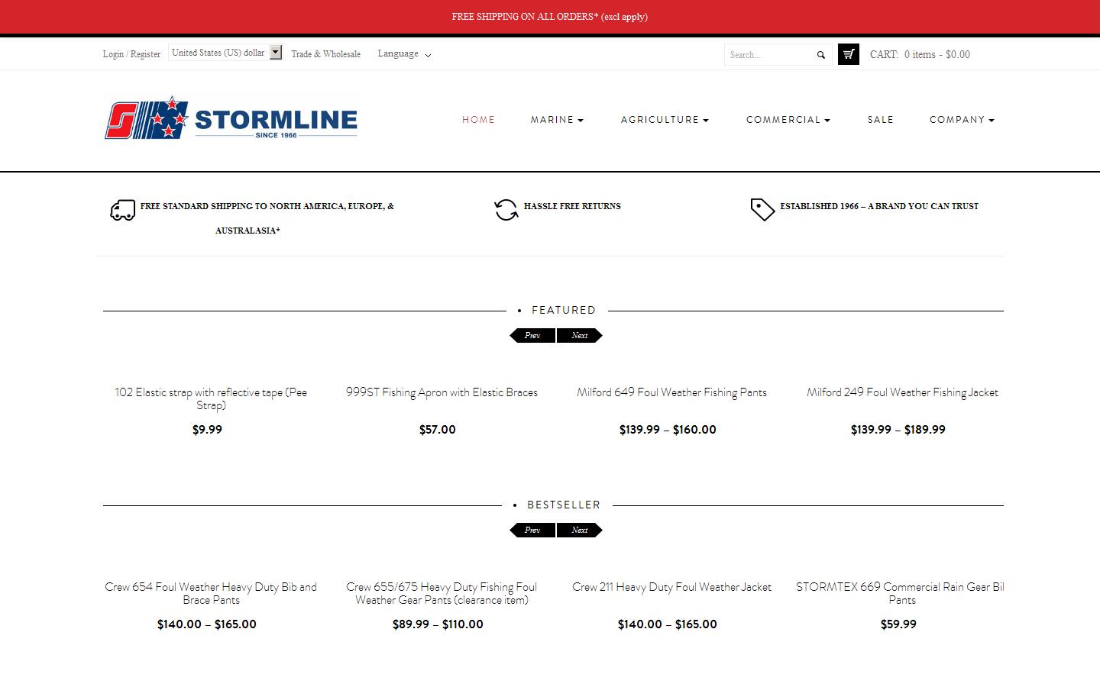
Task: Select the Sale menu item
Action: click(880, 120)
